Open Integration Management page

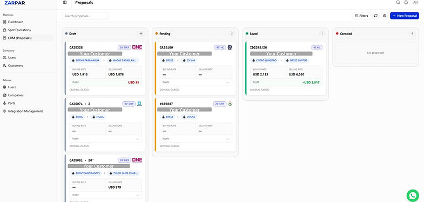(x=25, y=111)
